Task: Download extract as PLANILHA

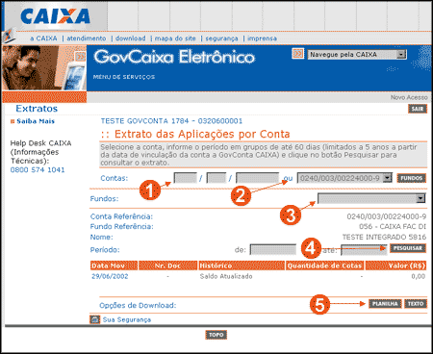Action: (x=385, y=304)
